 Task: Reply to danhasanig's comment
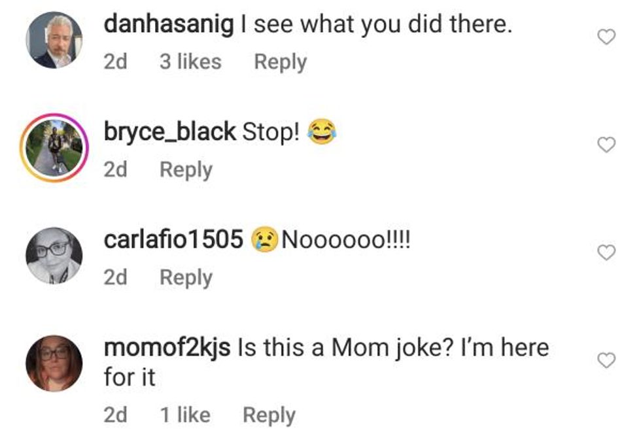click(x=280, y=62)
